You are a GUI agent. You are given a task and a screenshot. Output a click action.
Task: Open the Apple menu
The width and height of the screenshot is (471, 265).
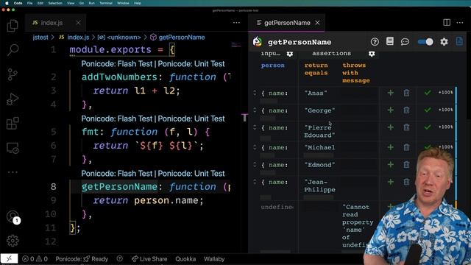coord(7,3)
